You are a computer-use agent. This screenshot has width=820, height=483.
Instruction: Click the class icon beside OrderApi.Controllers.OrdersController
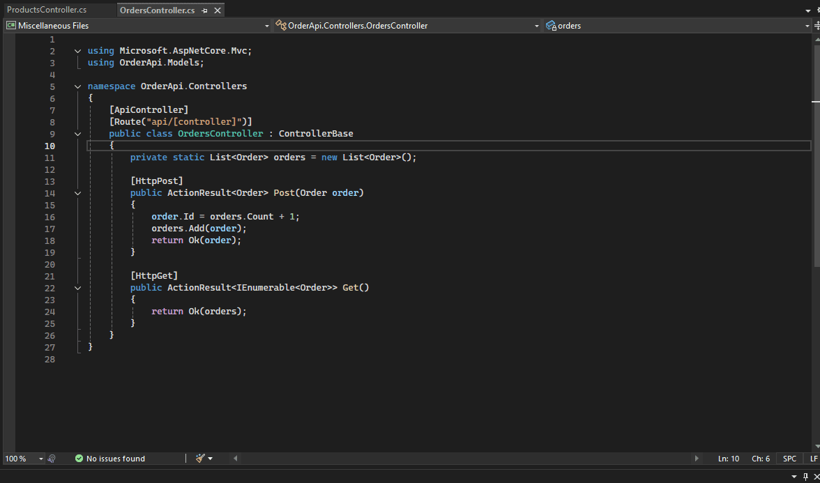[x=281, y=26]
